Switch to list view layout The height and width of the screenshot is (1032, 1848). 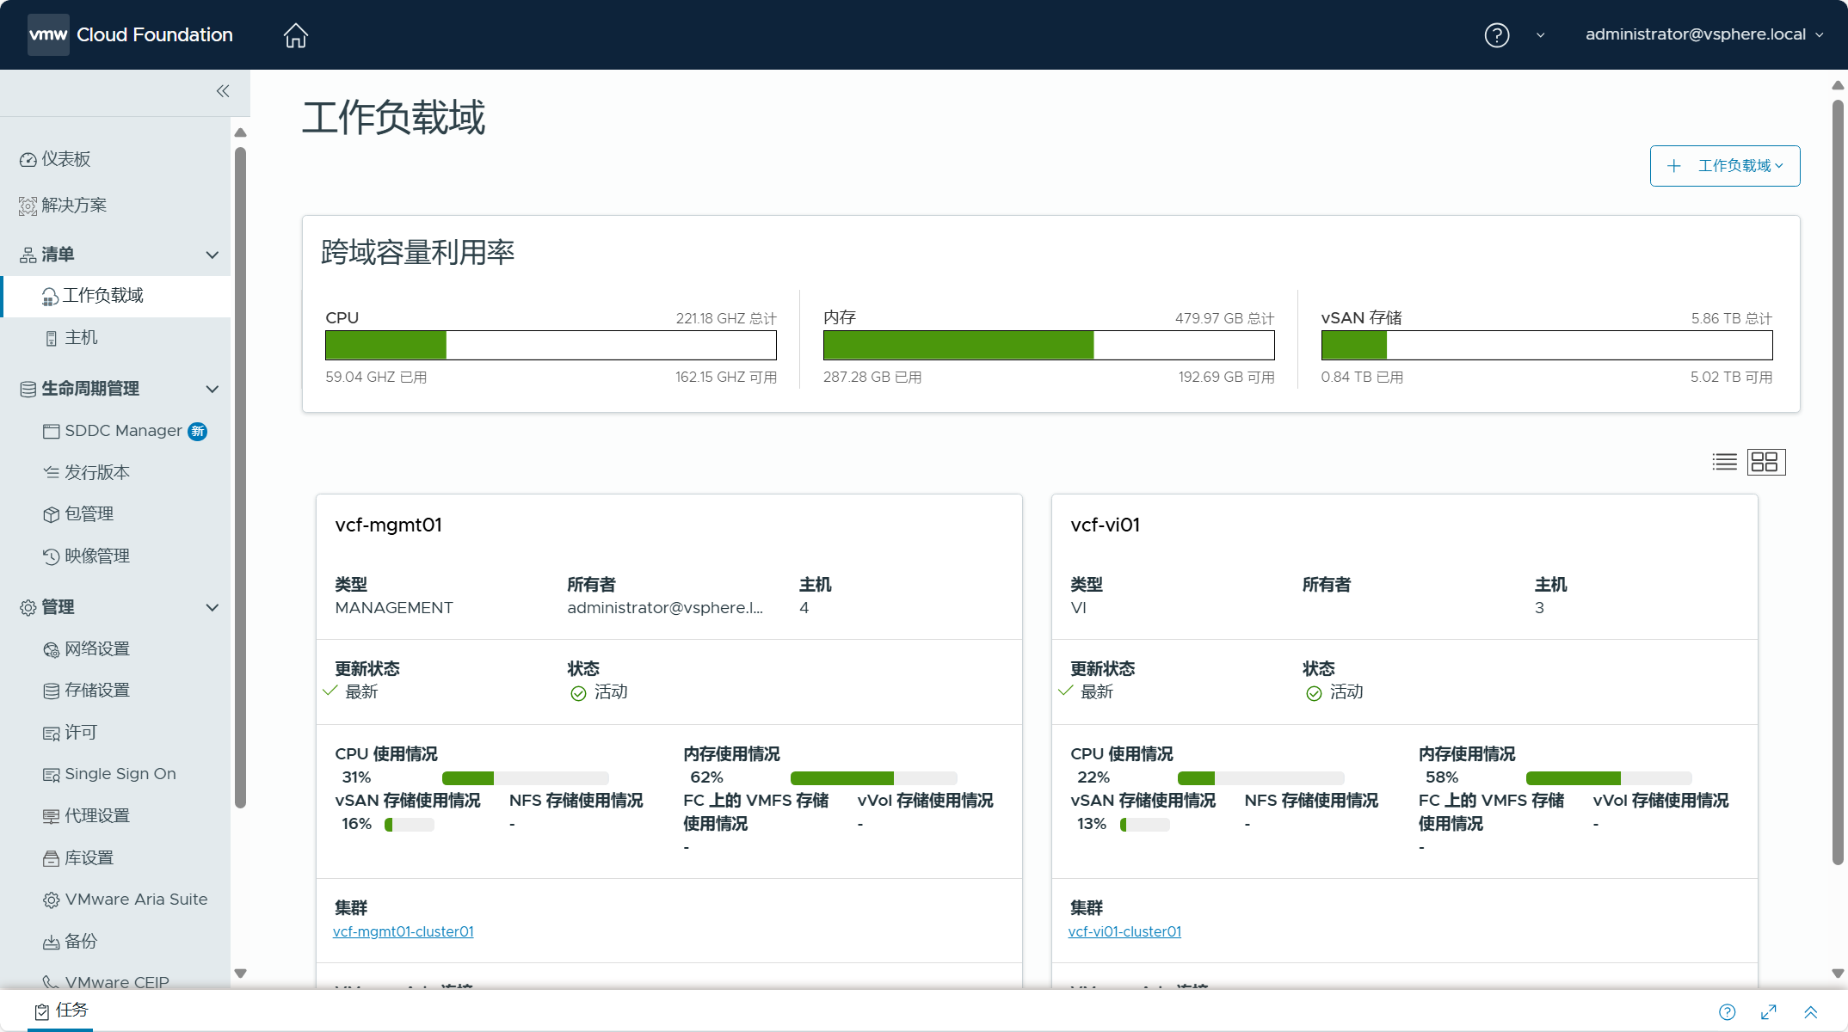point(1724,462)
